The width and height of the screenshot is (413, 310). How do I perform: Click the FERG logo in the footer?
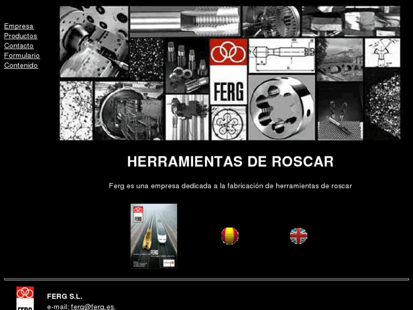25,298
